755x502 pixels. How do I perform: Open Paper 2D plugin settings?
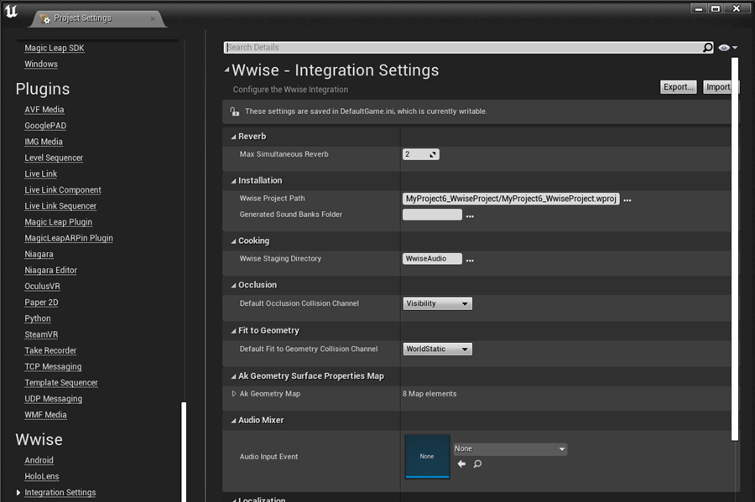tap(41, 303)
